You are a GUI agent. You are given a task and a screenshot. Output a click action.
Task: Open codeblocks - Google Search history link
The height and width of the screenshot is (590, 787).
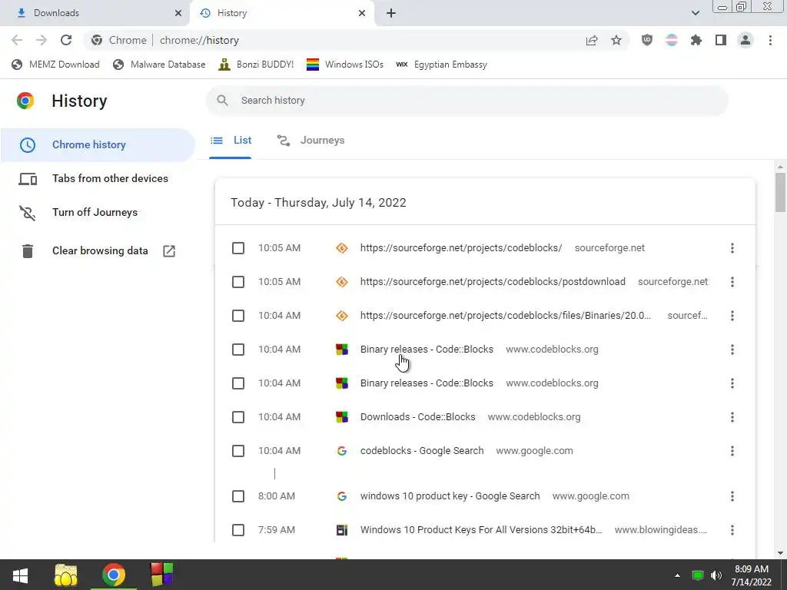coord(422,450)
